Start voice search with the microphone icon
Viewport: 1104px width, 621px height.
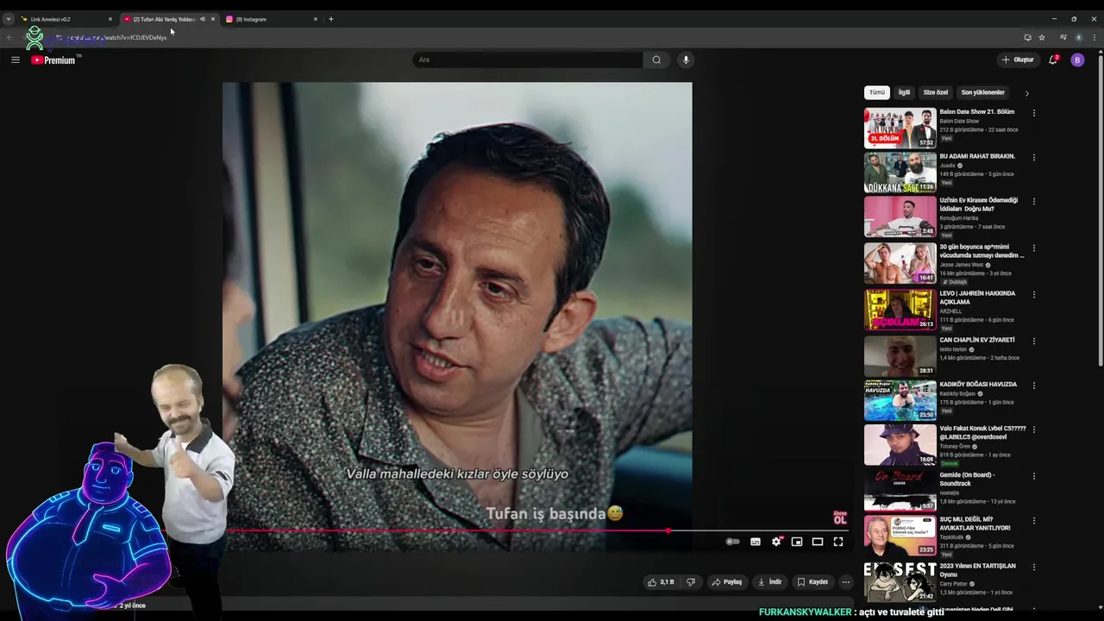pyautogui.click(x=686, y=60)
